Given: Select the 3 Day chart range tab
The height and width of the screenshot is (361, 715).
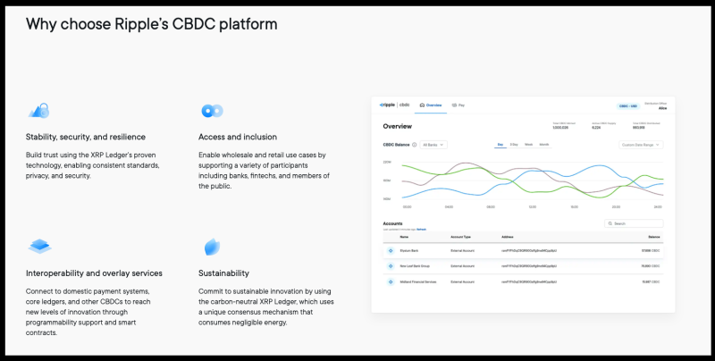Looking at the screenshot, I should [x=514, y=145].
